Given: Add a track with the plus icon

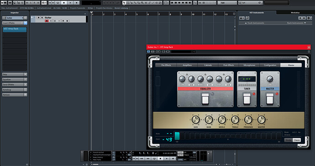Looking at the screenshot, I should (x=85, y=14).
